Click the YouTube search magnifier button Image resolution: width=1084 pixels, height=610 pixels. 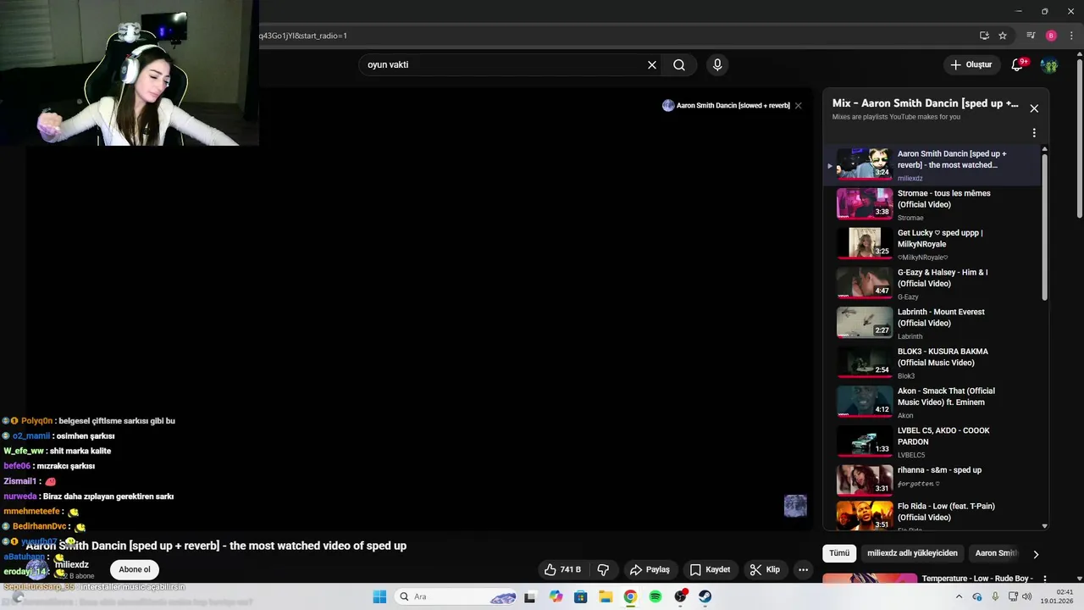679,64
